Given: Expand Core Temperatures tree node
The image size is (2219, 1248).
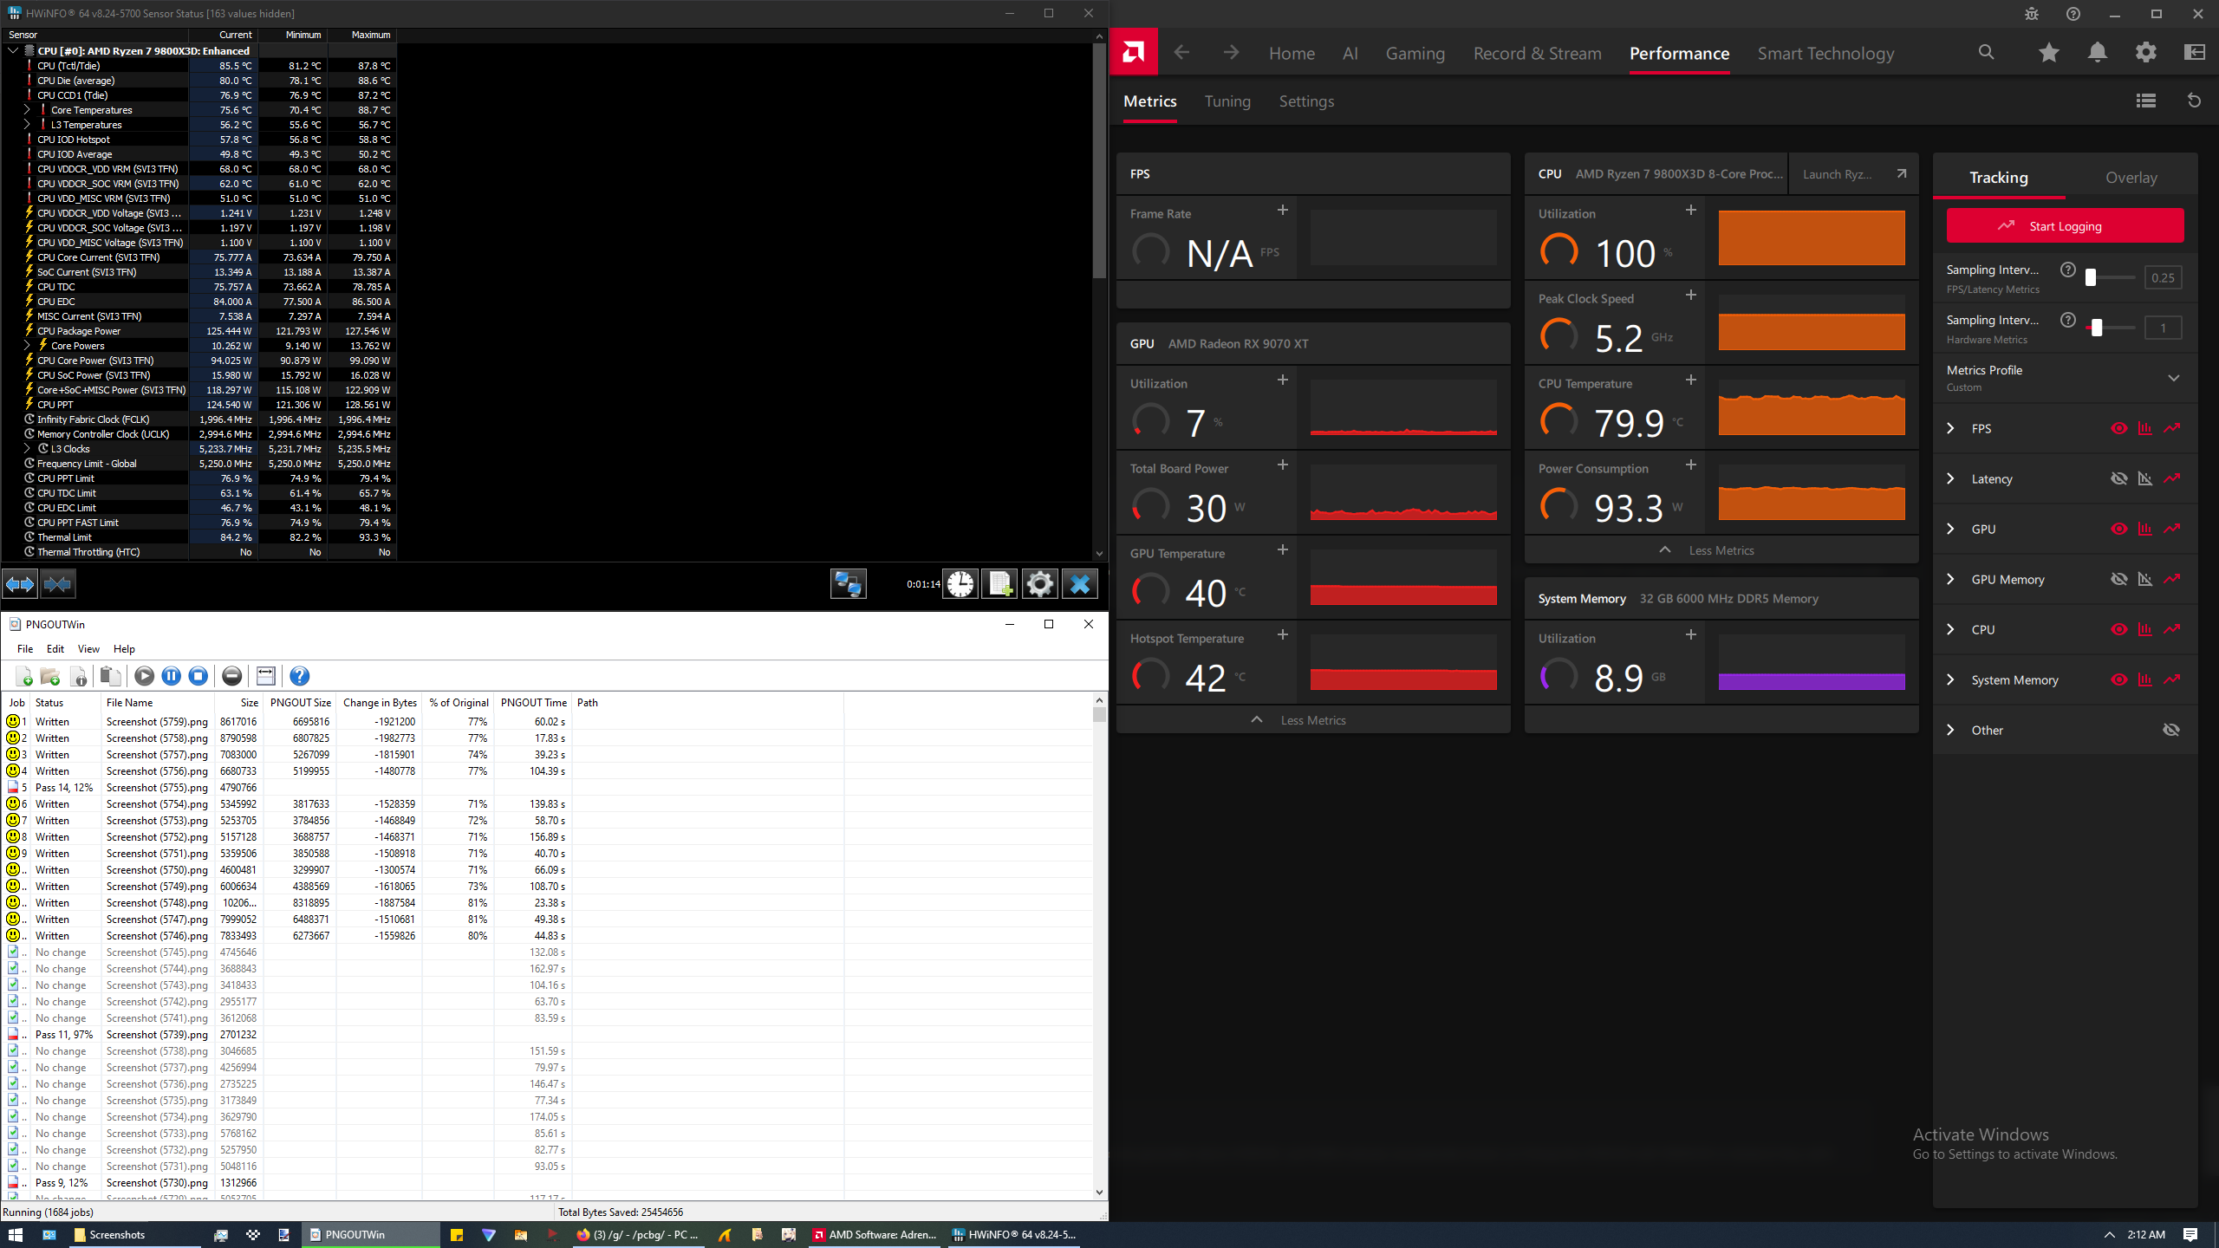Looking at the screenshot, I should [27, 110].
